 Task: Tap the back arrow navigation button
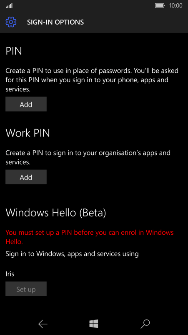coord(43,324)
